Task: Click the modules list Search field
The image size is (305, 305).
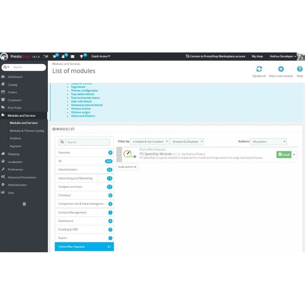Action: click(88, 142)
